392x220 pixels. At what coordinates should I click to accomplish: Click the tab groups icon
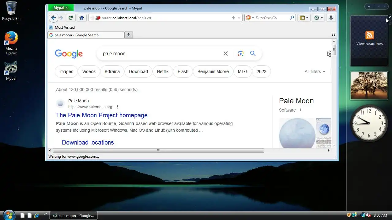click(x=334, y=35)
